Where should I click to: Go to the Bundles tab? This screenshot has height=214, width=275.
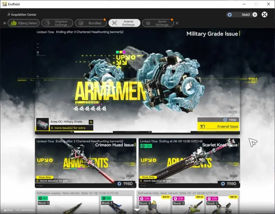(91, 23)
